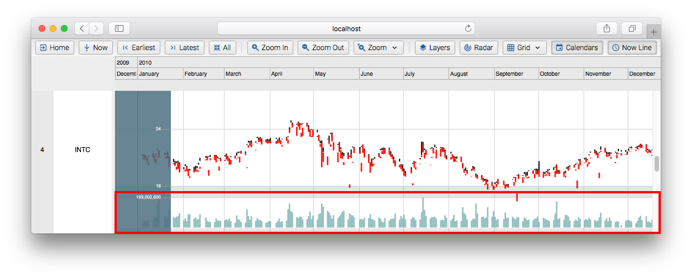Viewport: 692px width, 278px height.
Task: Click the March month header
Action: [247, 74]
